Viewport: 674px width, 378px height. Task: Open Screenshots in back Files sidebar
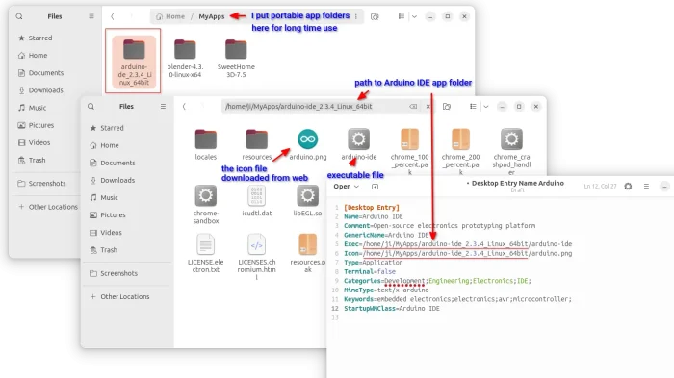[47, 183]
